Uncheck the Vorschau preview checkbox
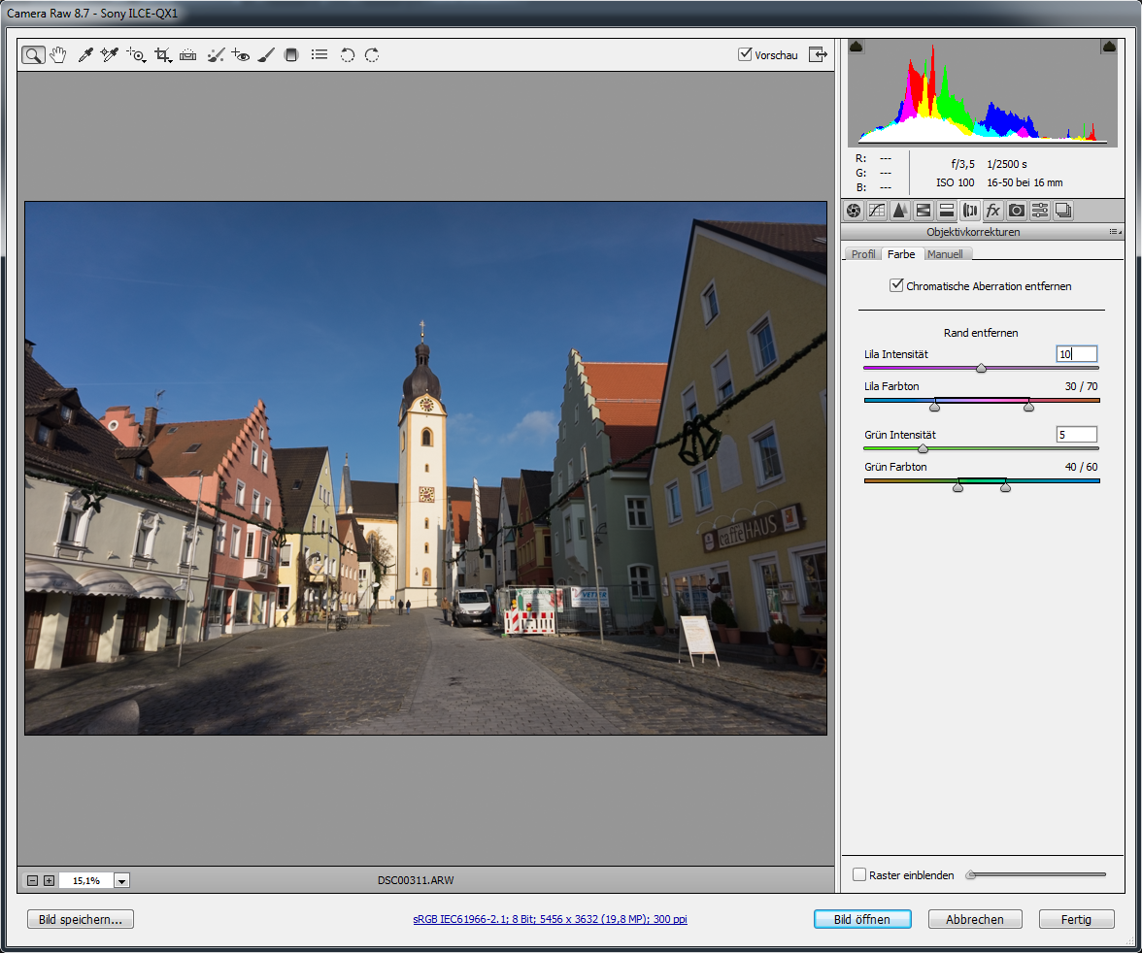Viewport: 1142px width, 953px height. tap(745, 55)
